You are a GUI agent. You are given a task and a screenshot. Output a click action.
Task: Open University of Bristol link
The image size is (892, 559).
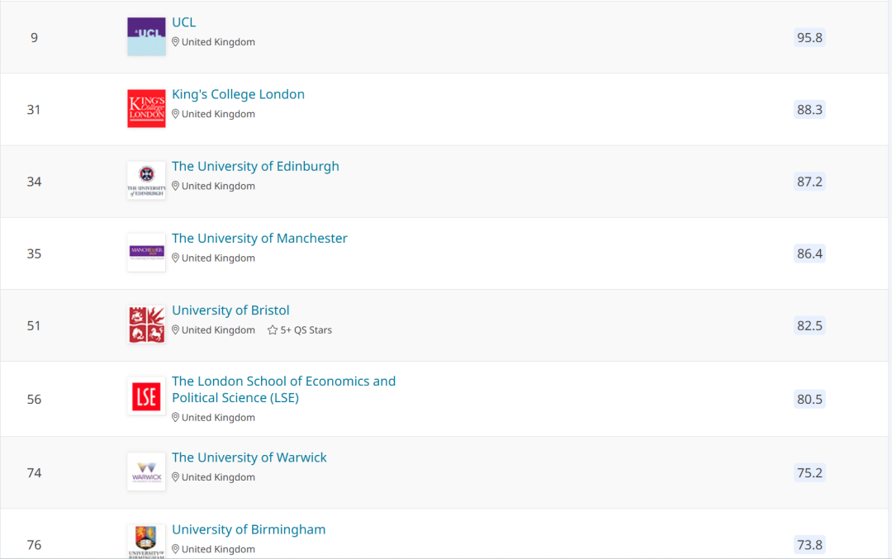pyautogui.click(x=230, y=310)
